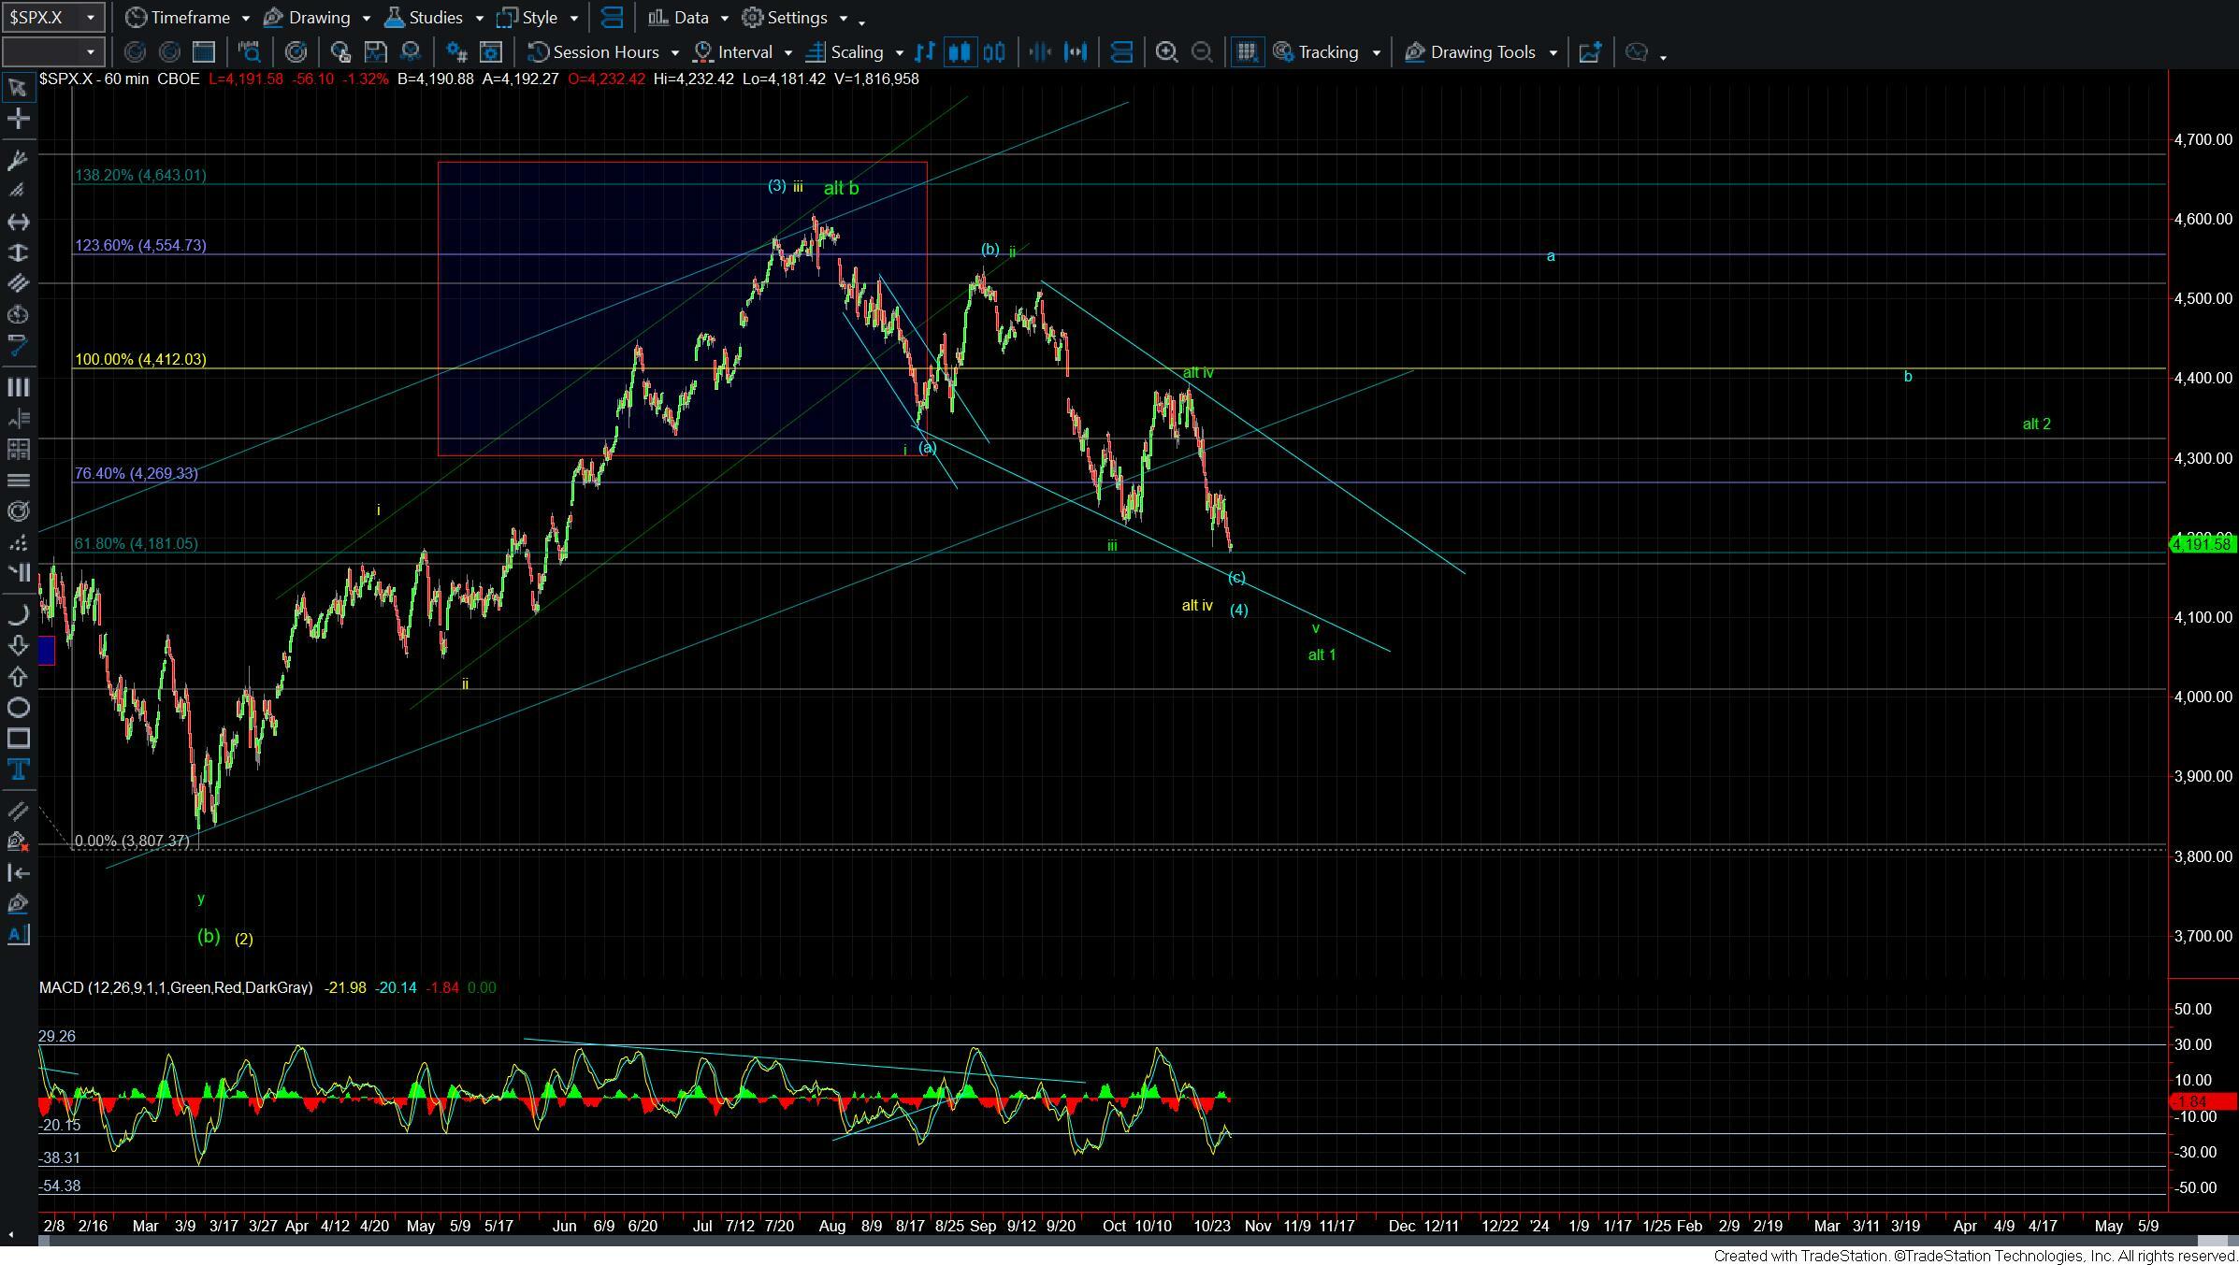The height and width of the screenshot is (1265, 2239).
Task: Open the Timeframe menu
Action: pyautogui.click(x=179, y=18)
